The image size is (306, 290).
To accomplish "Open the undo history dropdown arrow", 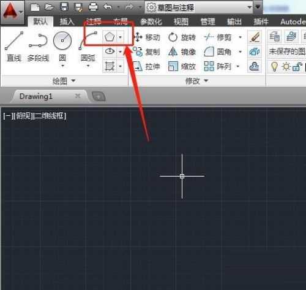I will [x=118, y=7].
